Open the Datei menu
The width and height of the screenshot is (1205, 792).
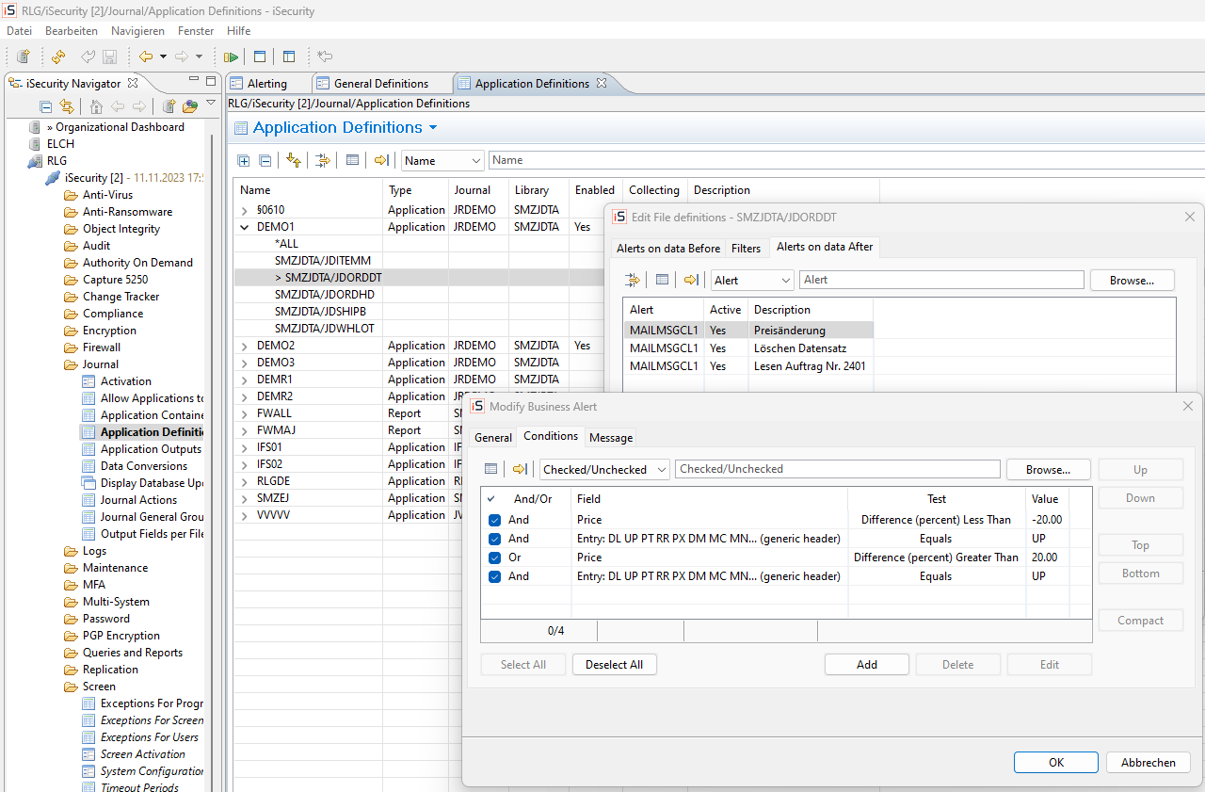tap(19, 31)
